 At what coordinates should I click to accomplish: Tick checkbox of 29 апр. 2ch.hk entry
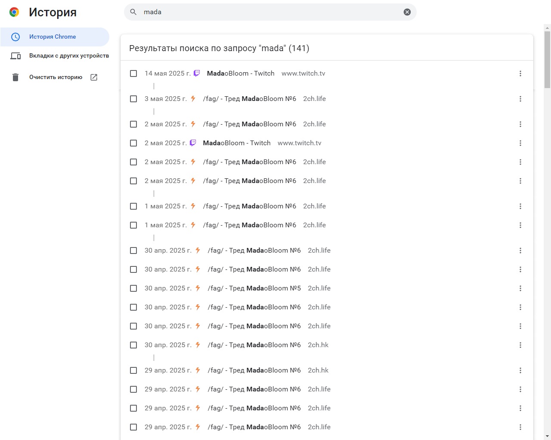(133, 370)
